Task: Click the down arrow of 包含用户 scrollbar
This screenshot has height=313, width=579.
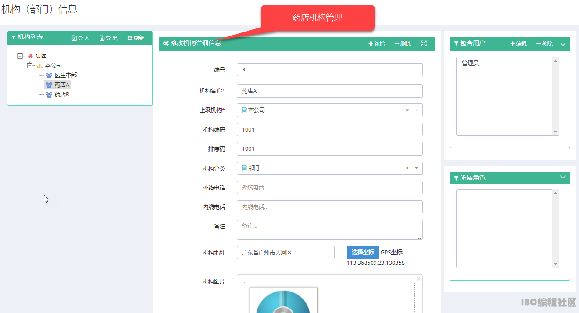Action: (x=556, y=132)
